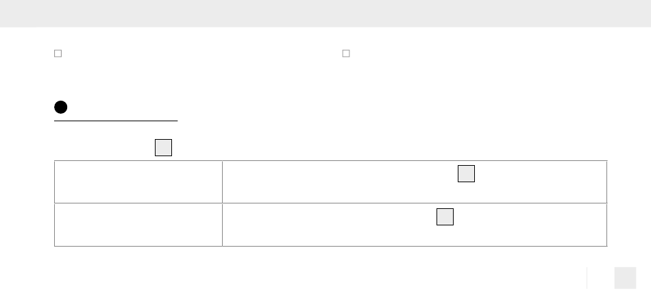Click the black underline below the circle

tap(116, 121)
